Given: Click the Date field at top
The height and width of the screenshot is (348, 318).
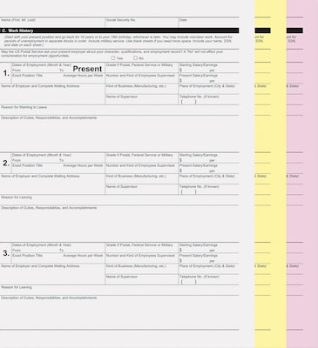Looking at the screenshot, I should [209, 23].
